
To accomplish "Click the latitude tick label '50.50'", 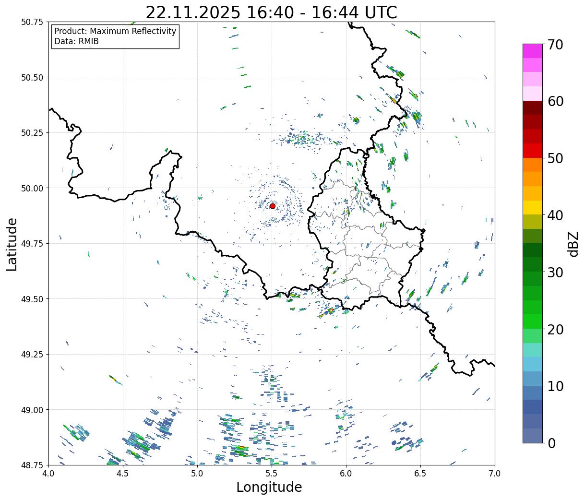I will click(x=32, y=77).
